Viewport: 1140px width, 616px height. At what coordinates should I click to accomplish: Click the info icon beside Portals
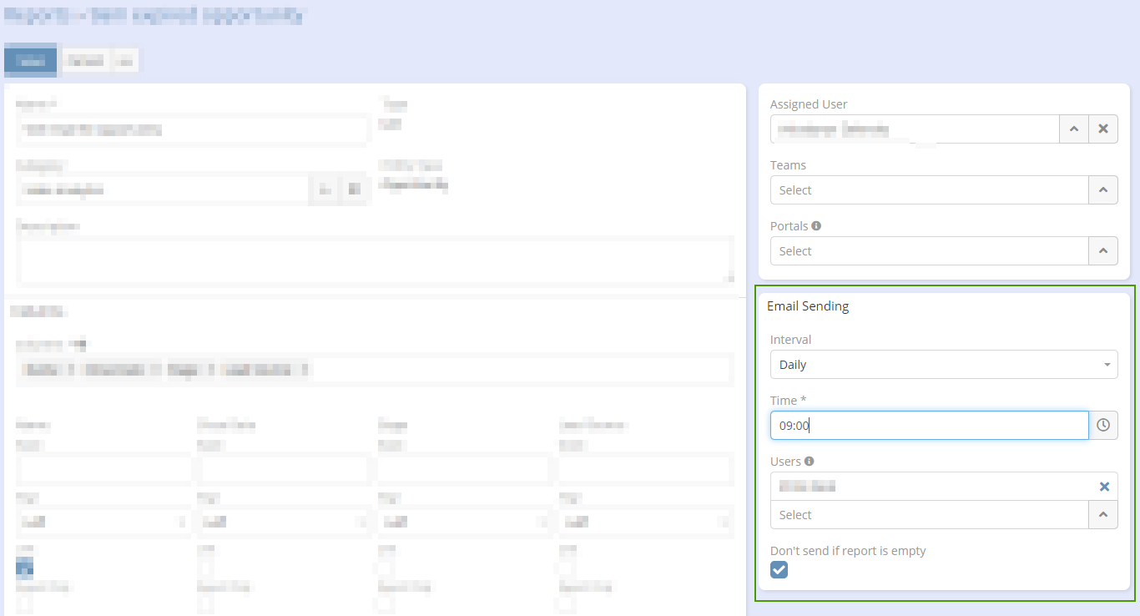[x=816, y=226]
